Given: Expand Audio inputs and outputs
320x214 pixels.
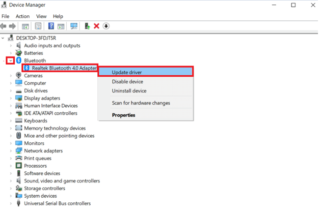Looking at the screenshot, I should coord(11,45).
